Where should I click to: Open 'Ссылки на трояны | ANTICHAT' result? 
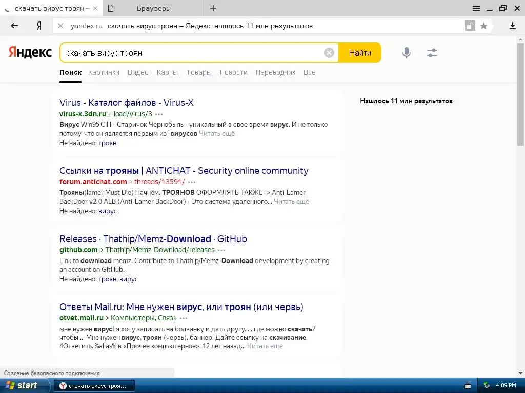pyautogui.click(x=184, y=171)
